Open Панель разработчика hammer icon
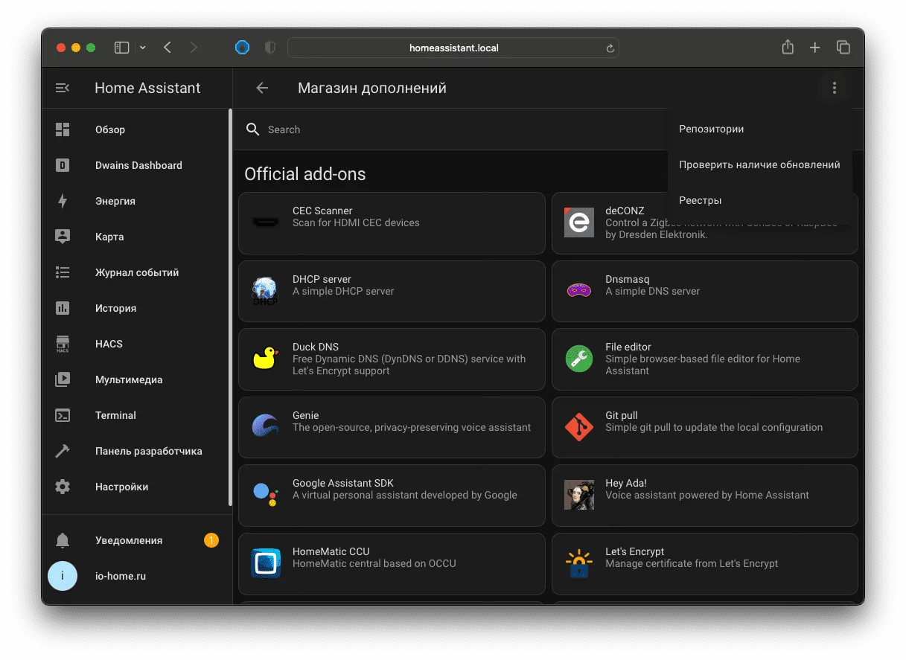Screen dimensions: 906x660 pos(63,451)
